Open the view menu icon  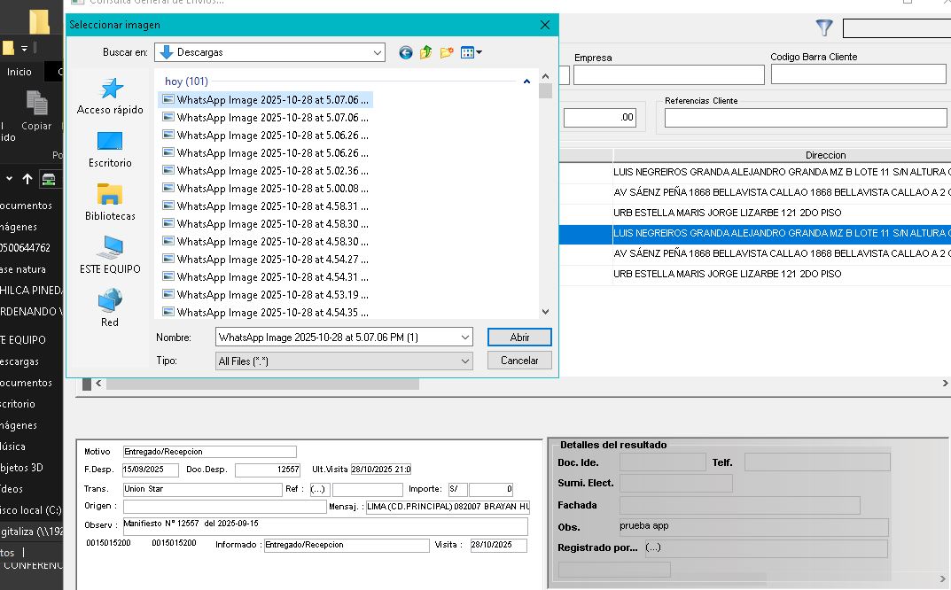point(471,53)
